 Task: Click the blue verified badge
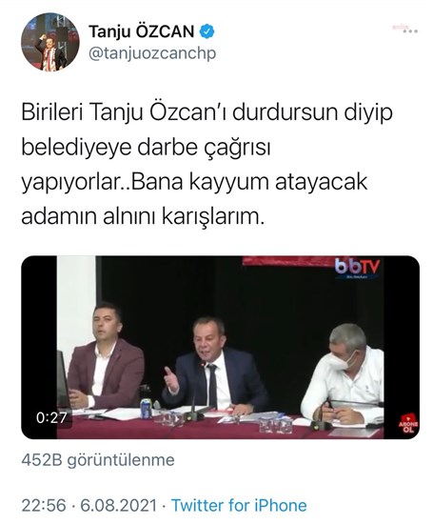click(x=207, y=32)
